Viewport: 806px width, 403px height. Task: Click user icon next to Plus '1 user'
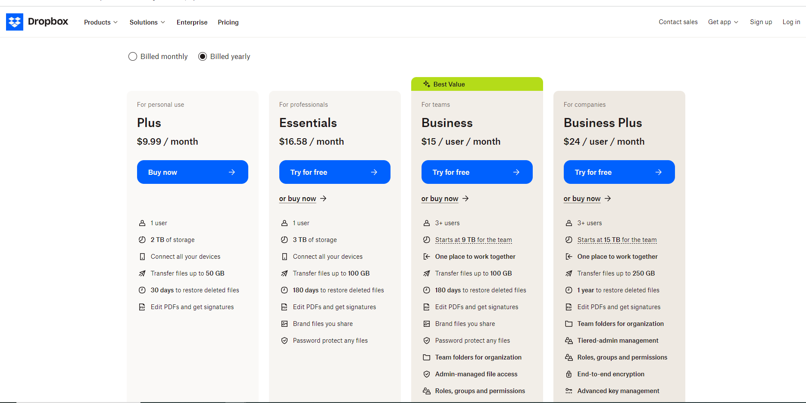click(x=142, y=223)
